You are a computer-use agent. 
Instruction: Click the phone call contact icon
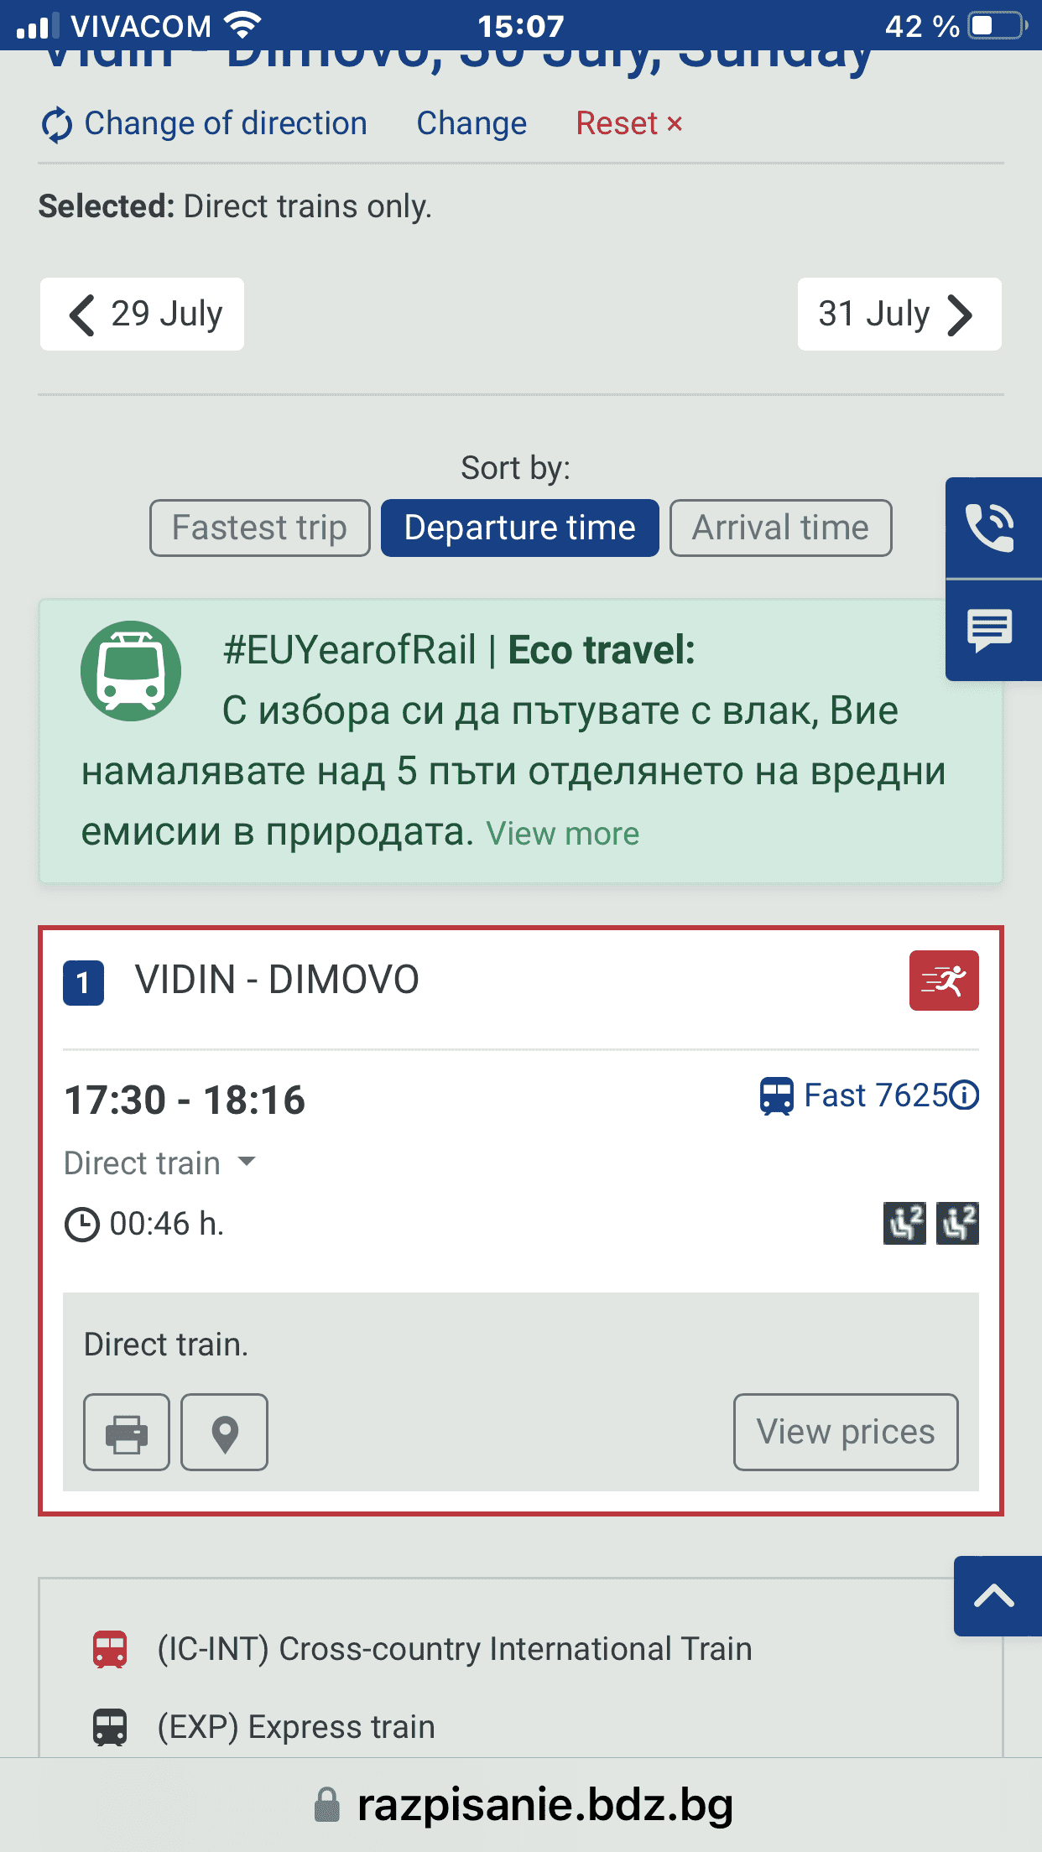click(992, 528)
